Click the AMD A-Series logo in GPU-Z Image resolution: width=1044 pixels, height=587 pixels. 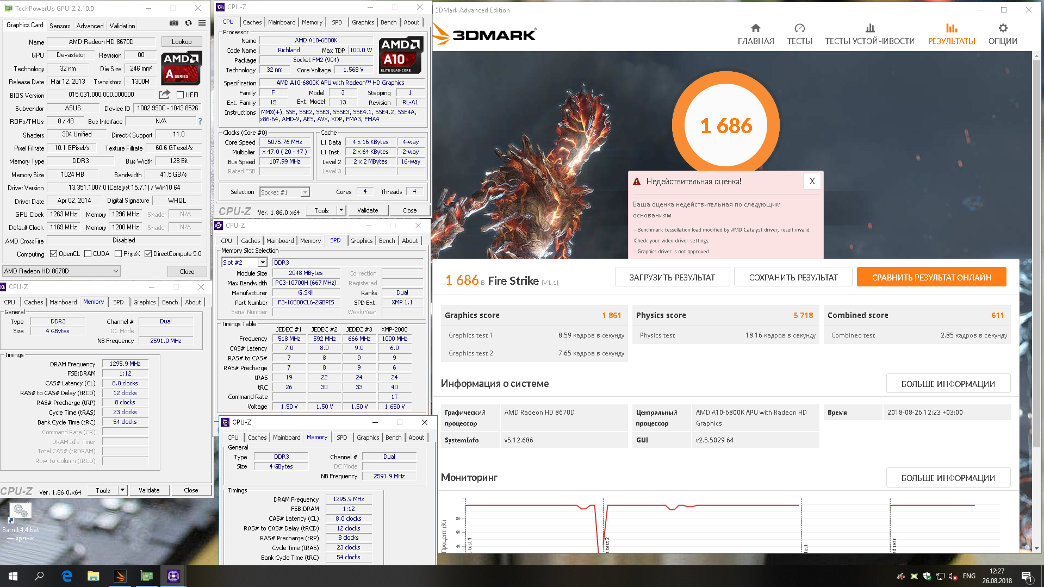point(182,67)
